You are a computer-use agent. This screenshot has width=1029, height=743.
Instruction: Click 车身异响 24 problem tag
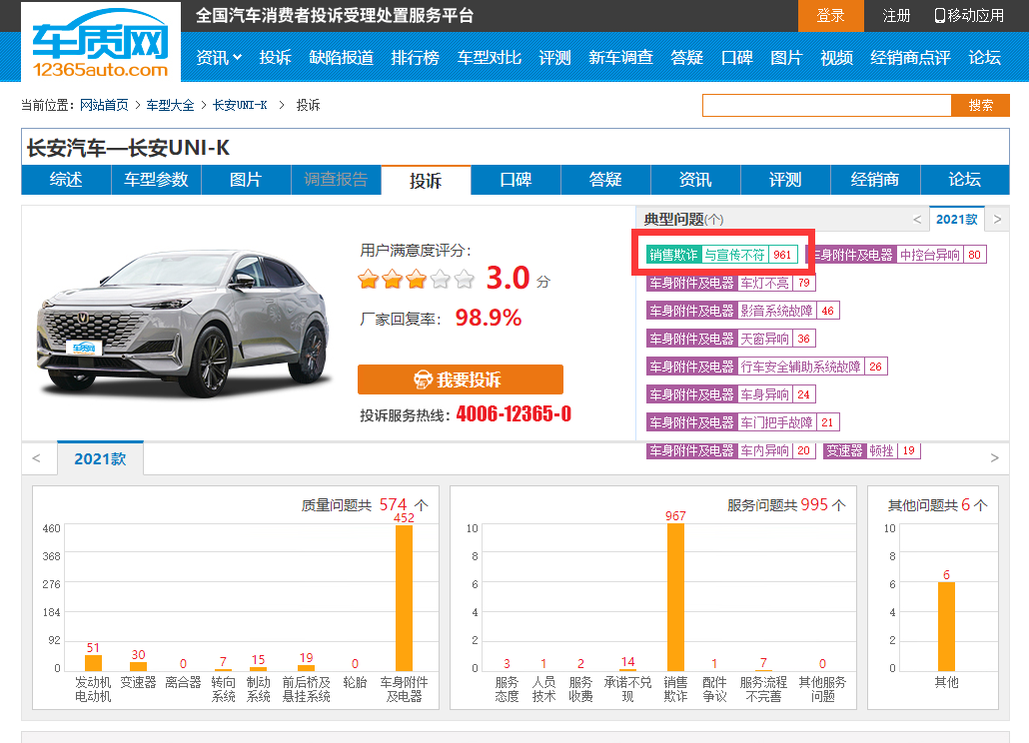731,394
